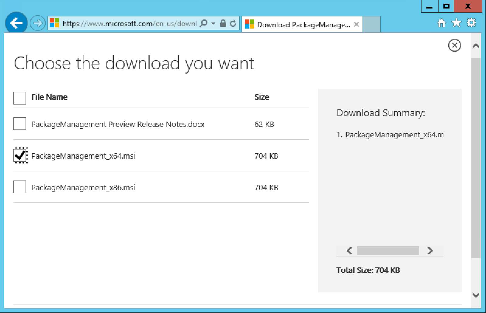Click the Microsoft logo in address bar
Viewport: 486px width, 313px height.
(54, 23)
